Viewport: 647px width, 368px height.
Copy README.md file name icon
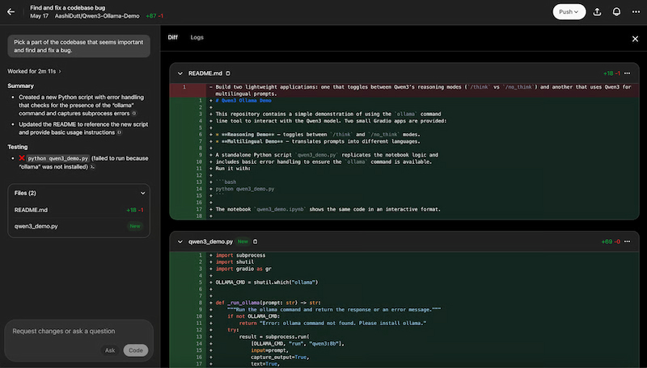tap(228, 73)
